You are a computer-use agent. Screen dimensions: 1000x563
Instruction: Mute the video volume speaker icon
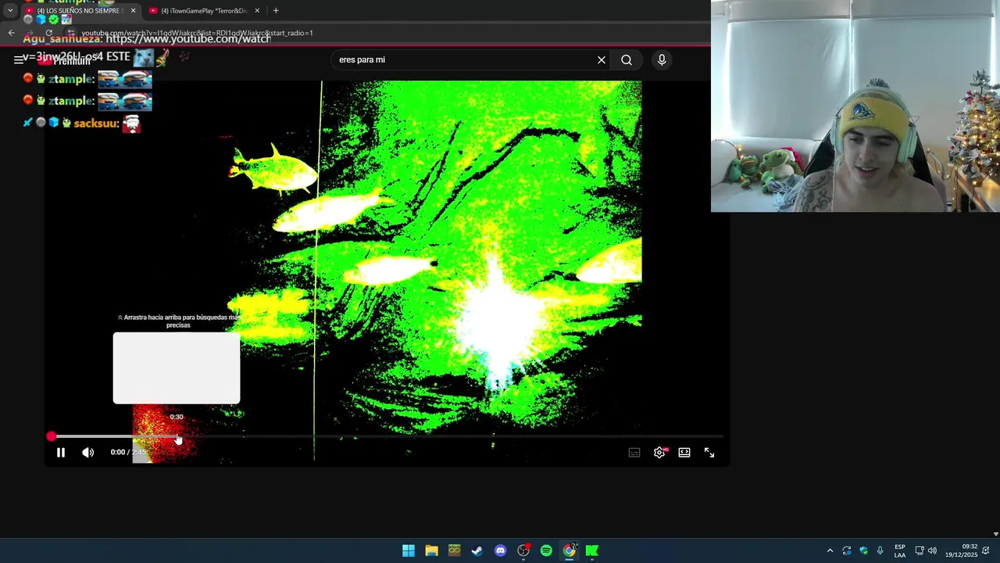point(87,452)
